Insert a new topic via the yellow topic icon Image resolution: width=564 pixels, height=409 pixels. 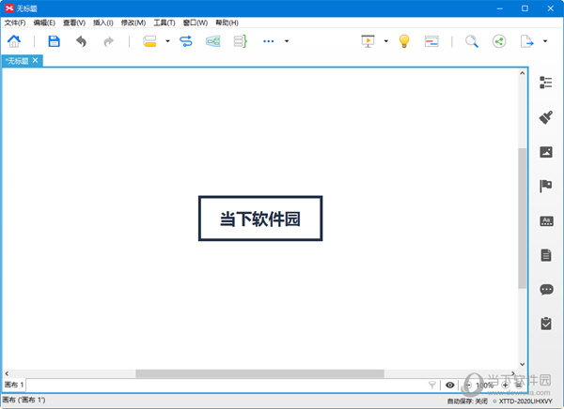pos(149,41)
